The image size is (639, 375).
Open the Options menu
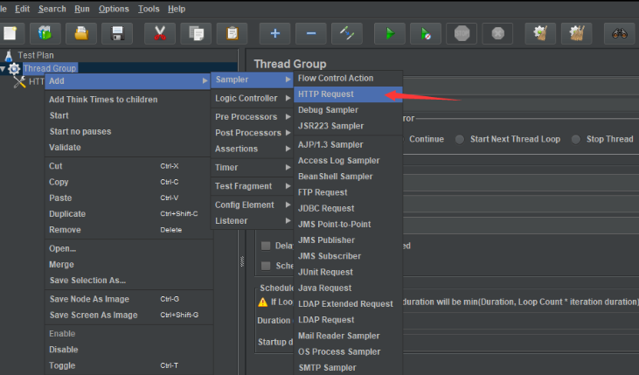(x=114, y=9)
